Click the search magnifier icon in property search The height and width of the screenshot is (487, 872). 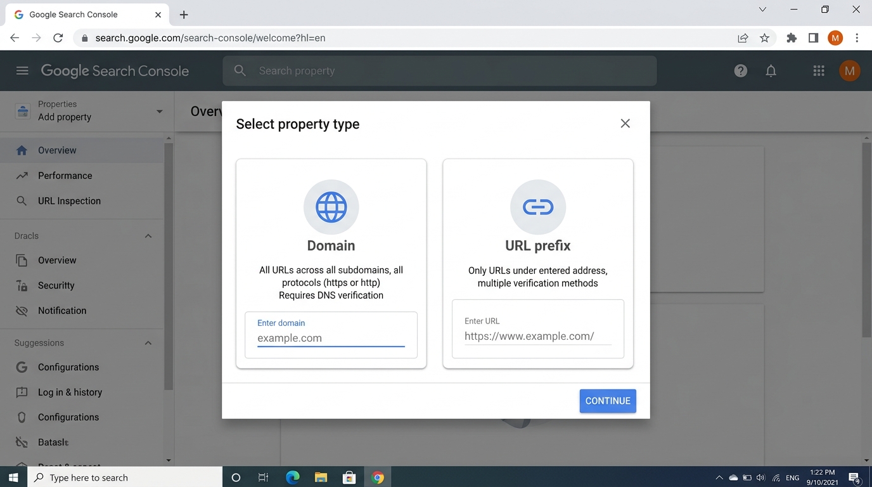(240, 71)
